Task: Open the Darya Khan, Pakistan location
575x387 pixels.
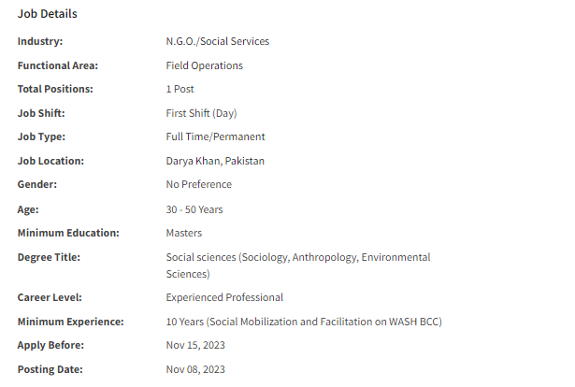Action: pyautogui.click(x=215, y=161)
